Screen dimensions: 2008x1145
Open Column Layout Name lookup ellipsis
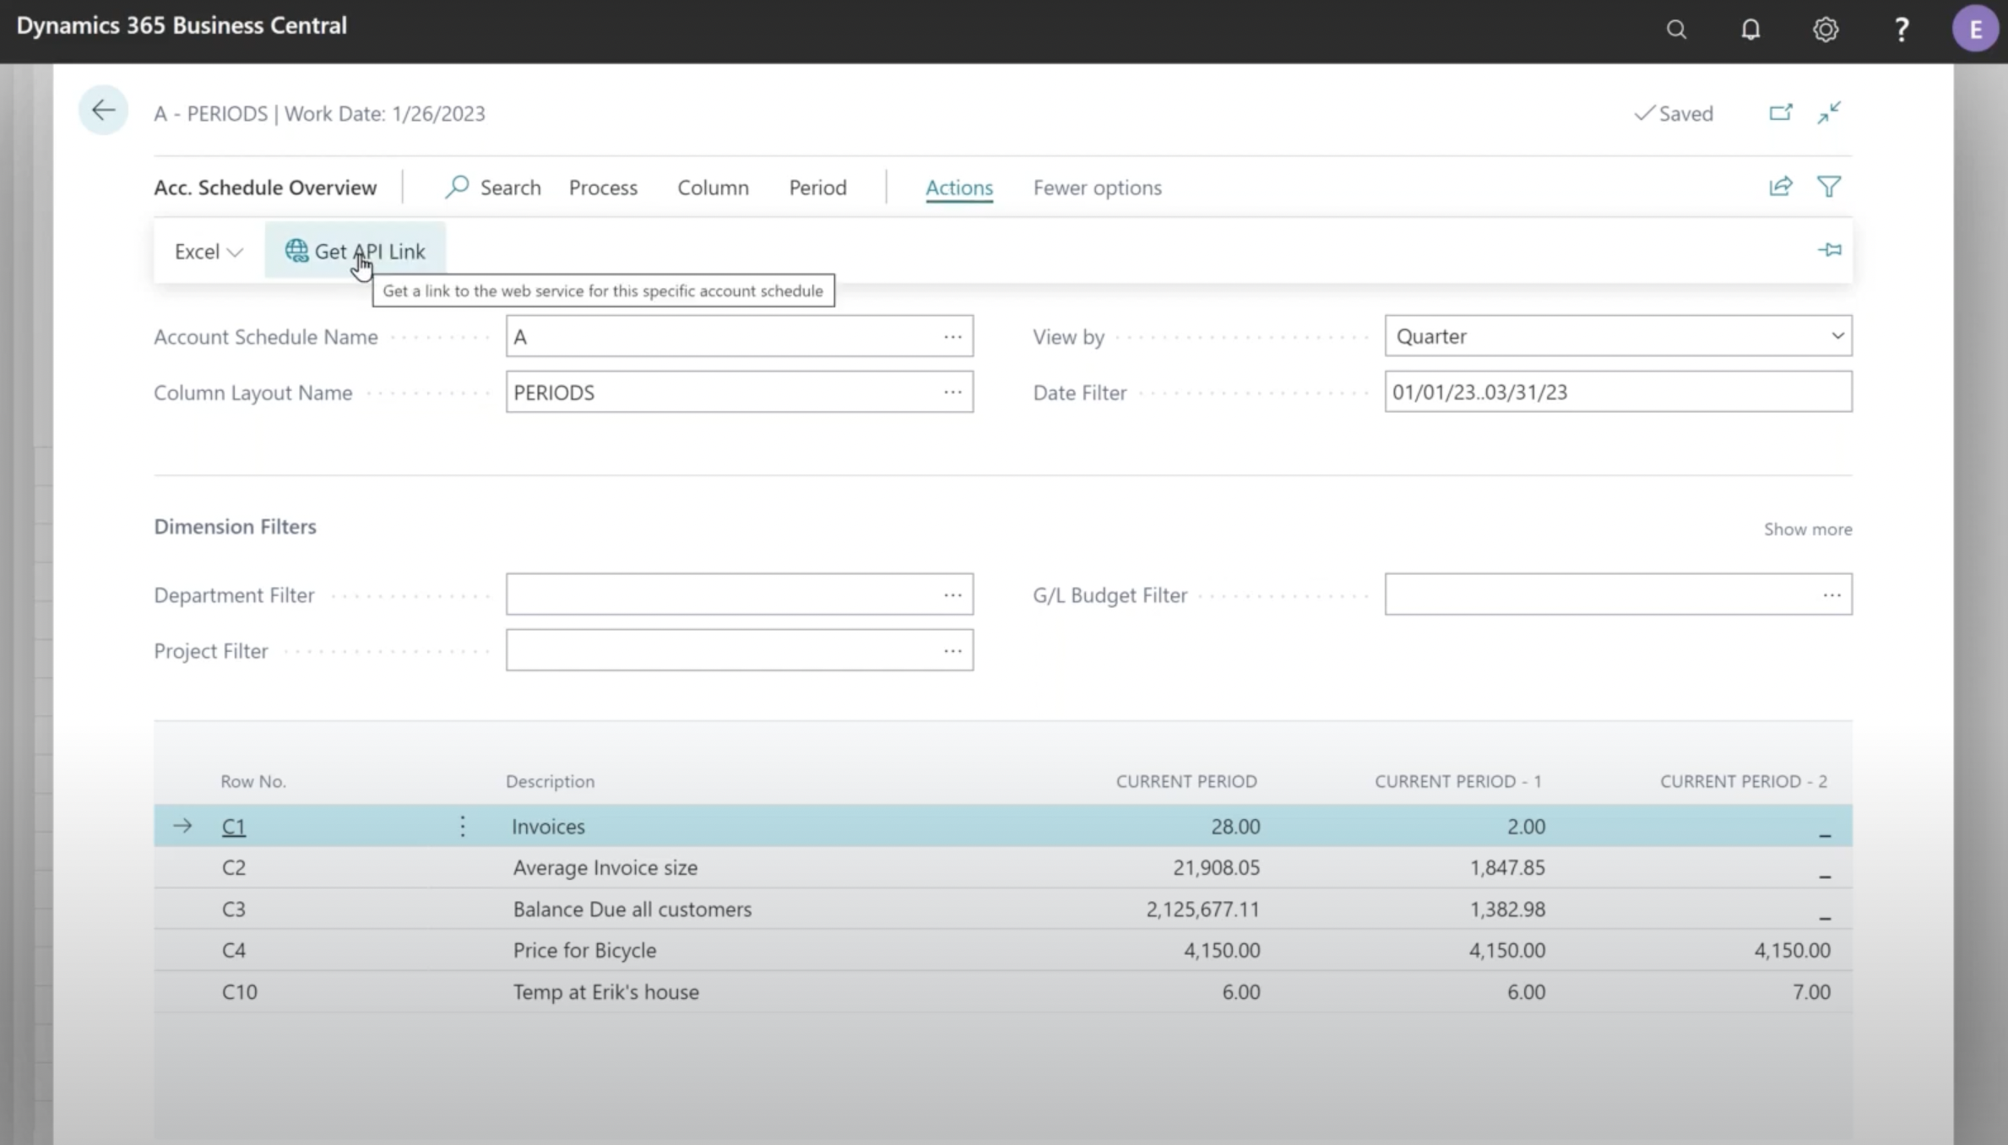[952, 393]
